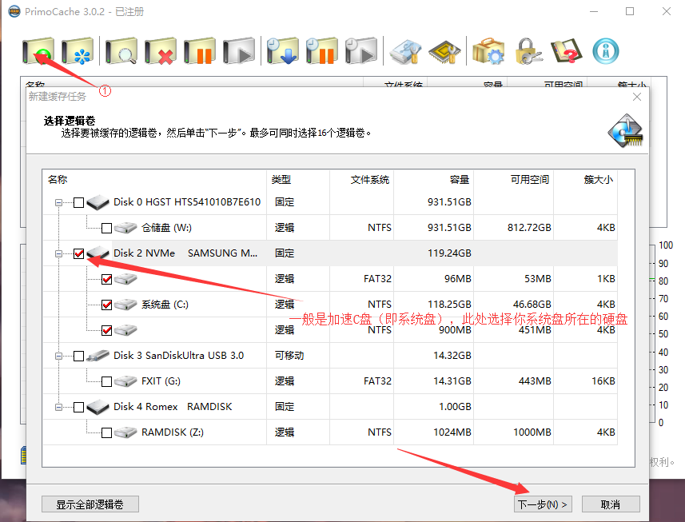Check the Disk 3 SanDiskUltra checkbox

click(78, 356)
